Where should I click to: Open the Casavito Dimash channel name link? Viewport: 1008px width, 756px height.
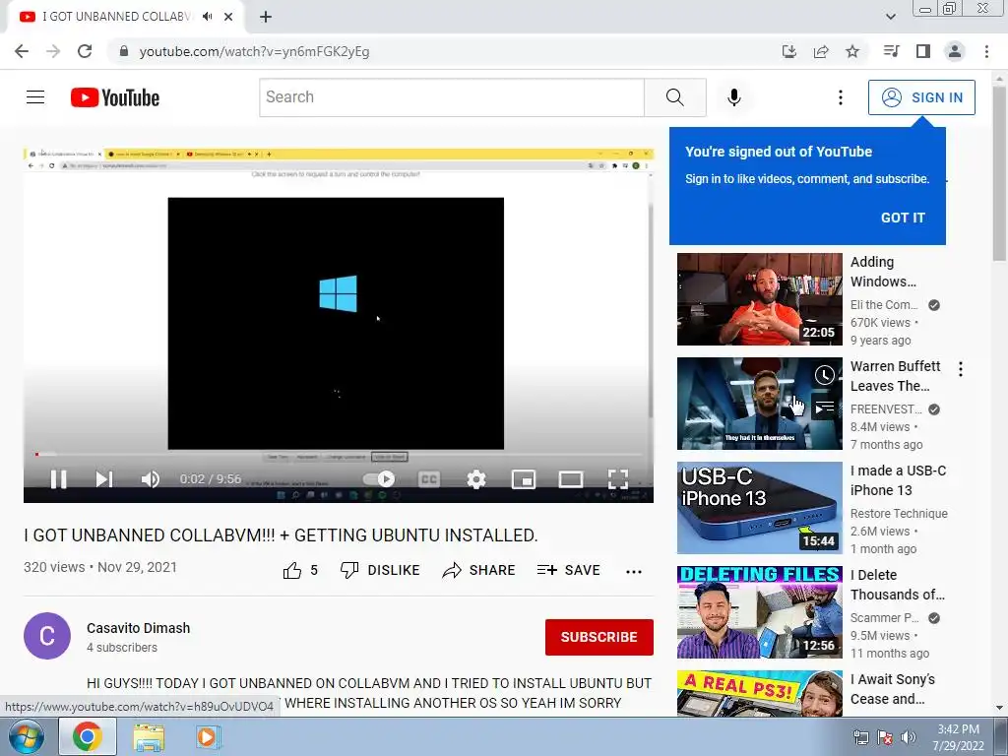click(x=138, y=628)
